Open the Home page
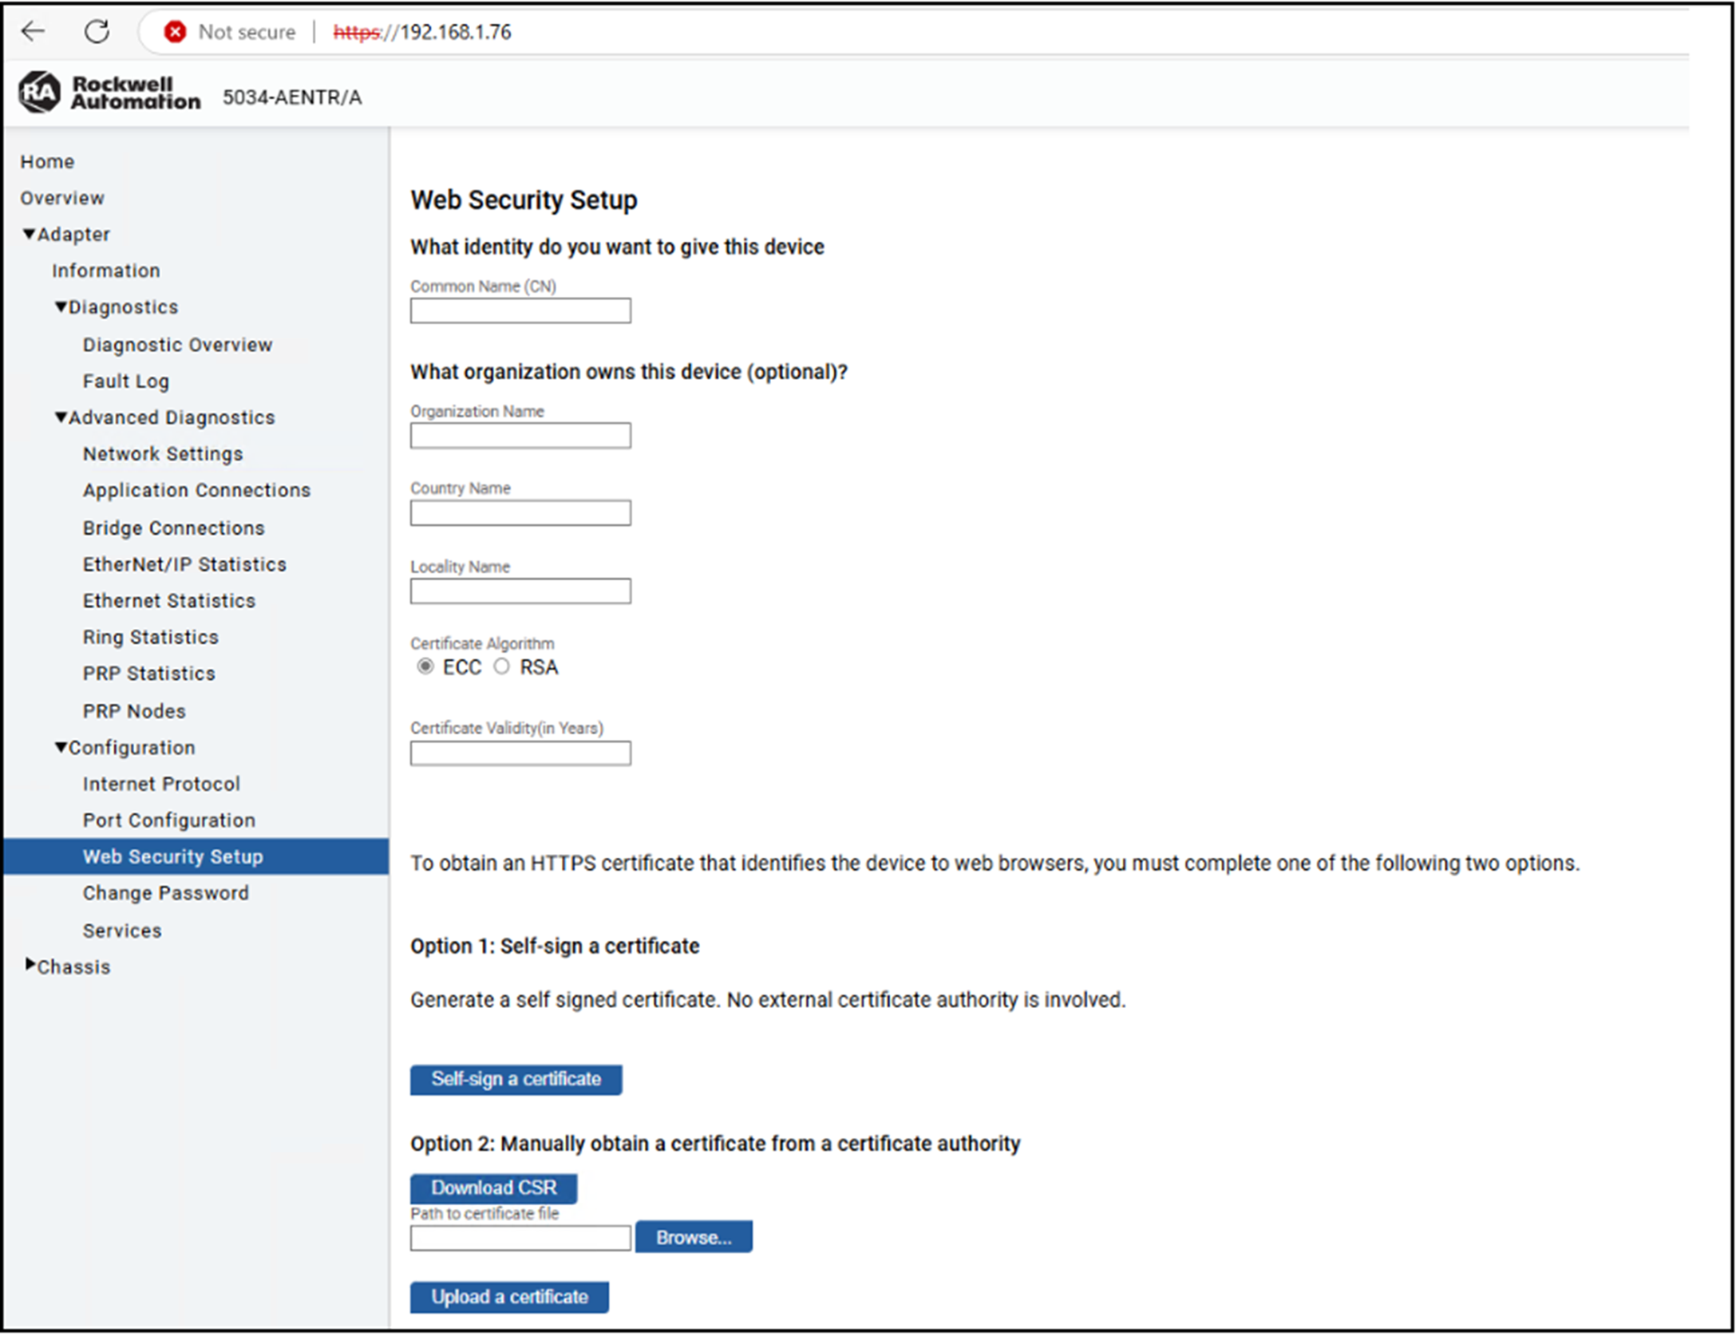This screenshot has height=1336, width=1736. tap(47, 161)
